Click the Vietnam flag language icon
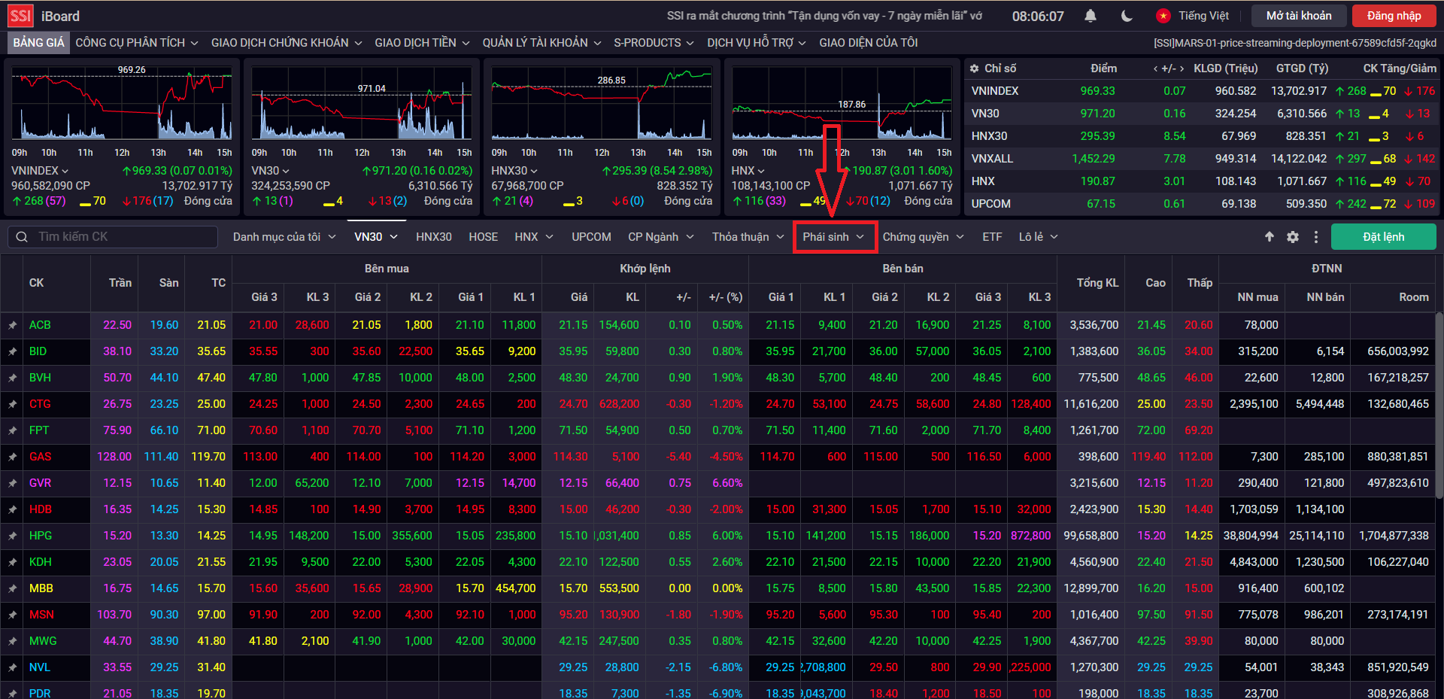 (1163, 16)
